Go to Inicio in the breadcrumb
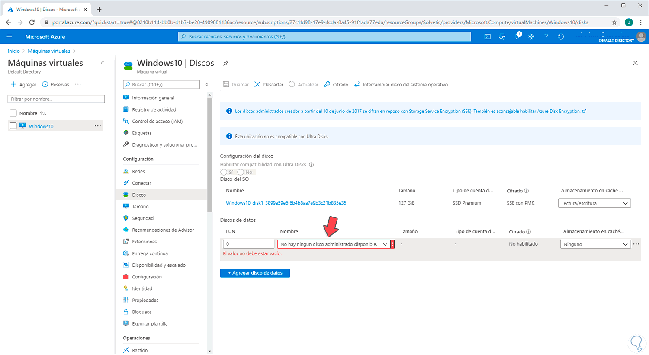This screenshot has height=355, width=649. click(x=14, y=51)
